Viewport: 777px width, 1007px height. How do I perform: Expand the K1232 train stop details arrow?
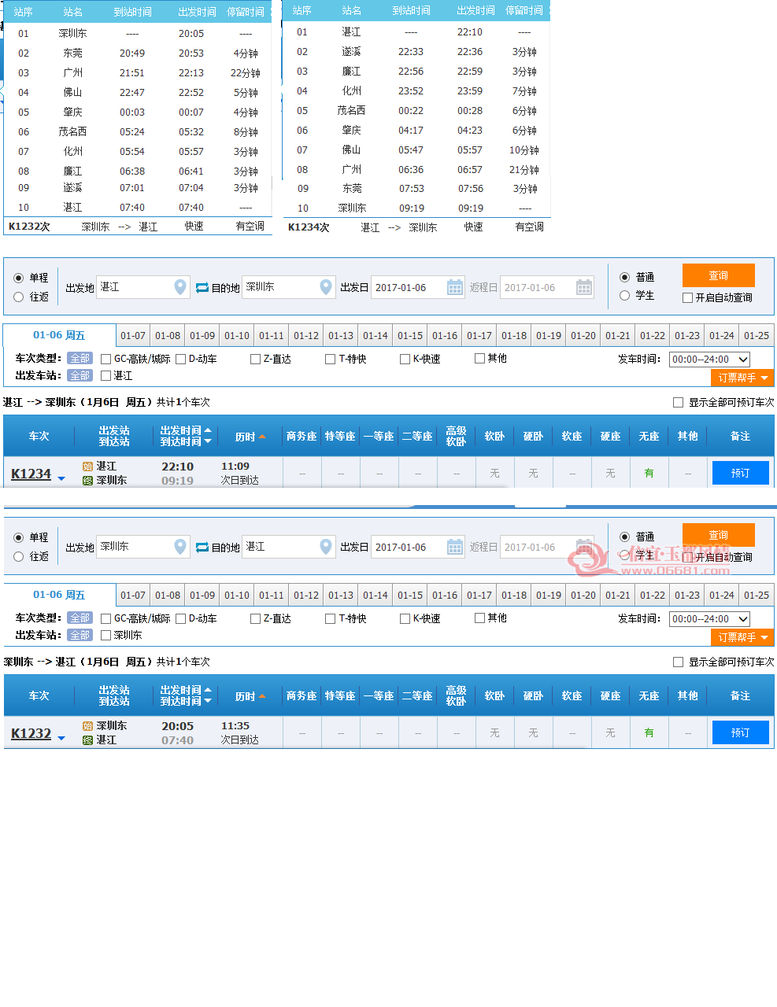pyautogui.click(x=61, y=738)
